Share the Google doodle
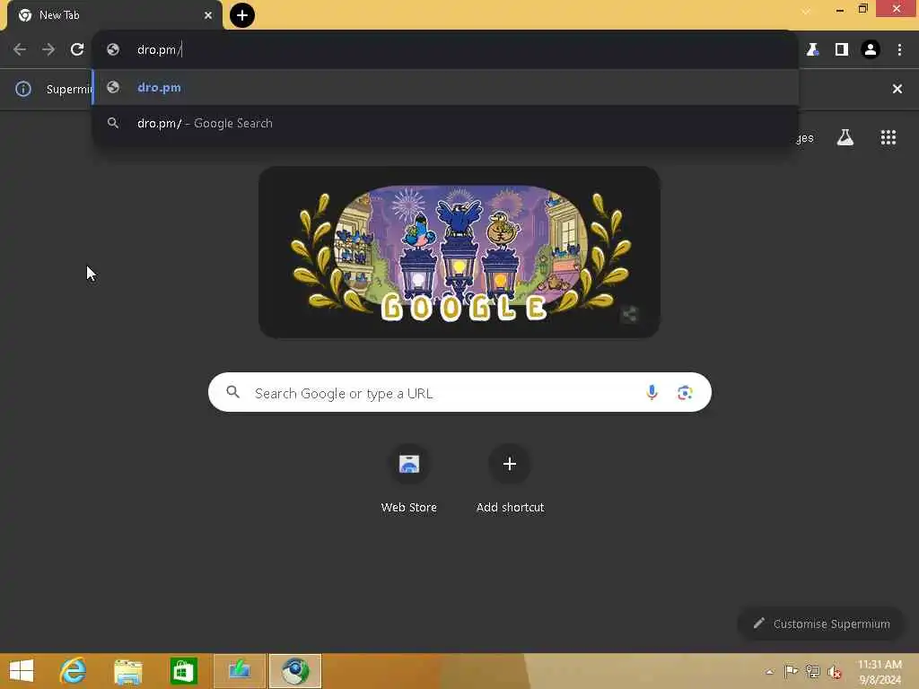Viewport: 919px width, 689px height. coord(629,314)
